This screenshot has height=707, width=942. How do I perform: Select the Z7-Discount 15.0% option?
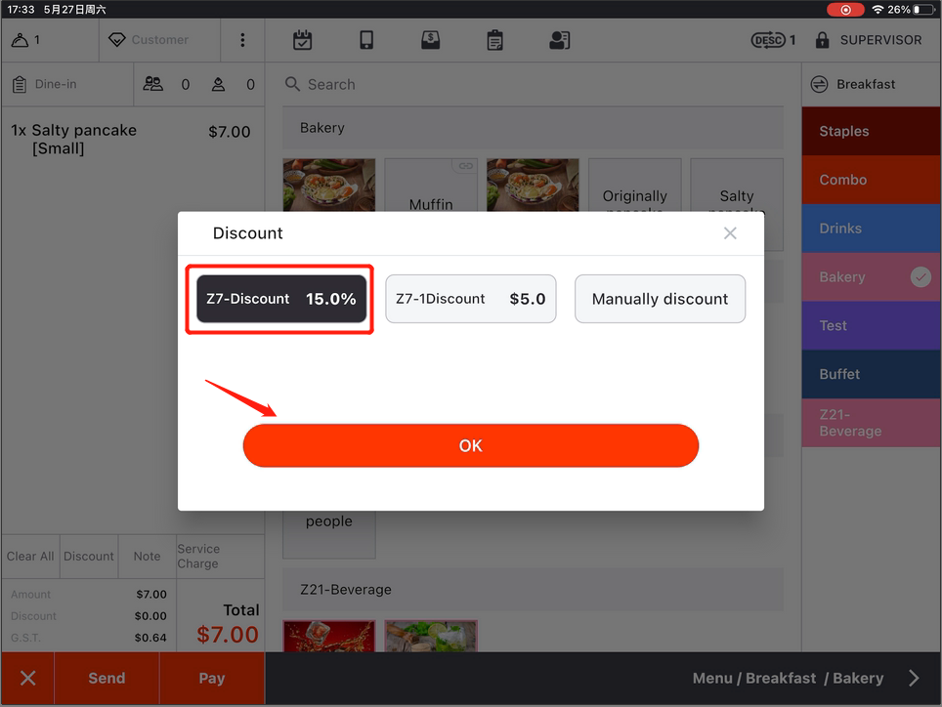281,299
